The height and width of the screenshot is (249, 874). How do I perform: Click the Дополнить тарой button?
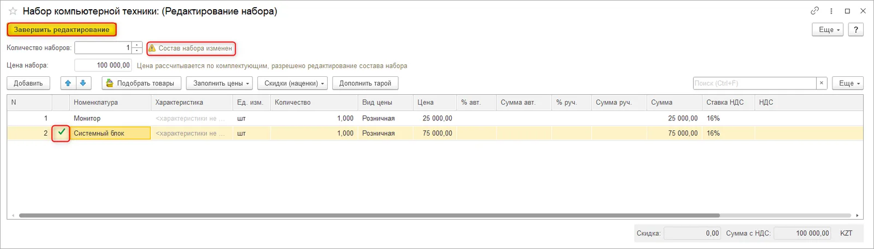(x=365, y=83)
